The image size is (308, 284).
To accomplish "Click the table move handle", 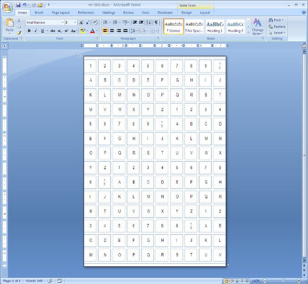I will click(79, 56).
